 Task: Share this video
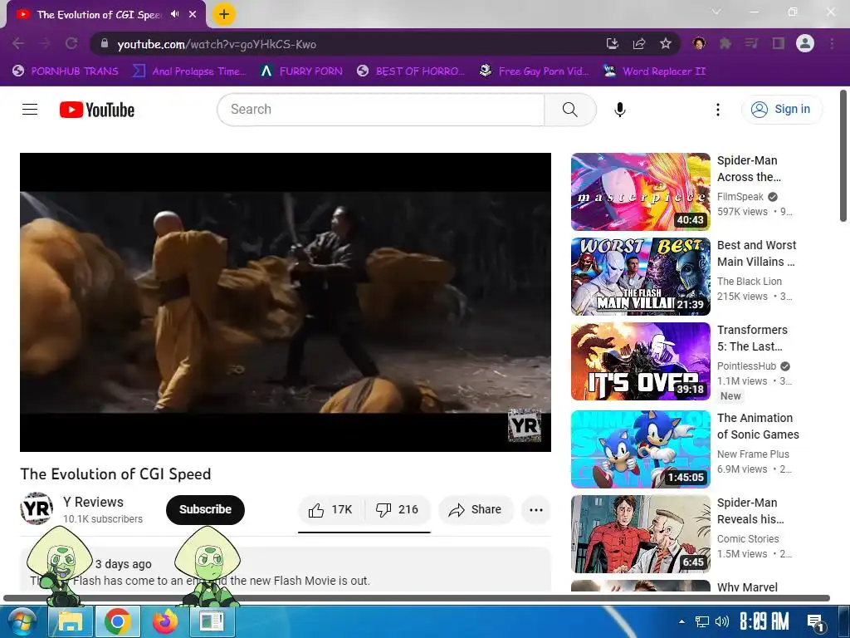476,509
